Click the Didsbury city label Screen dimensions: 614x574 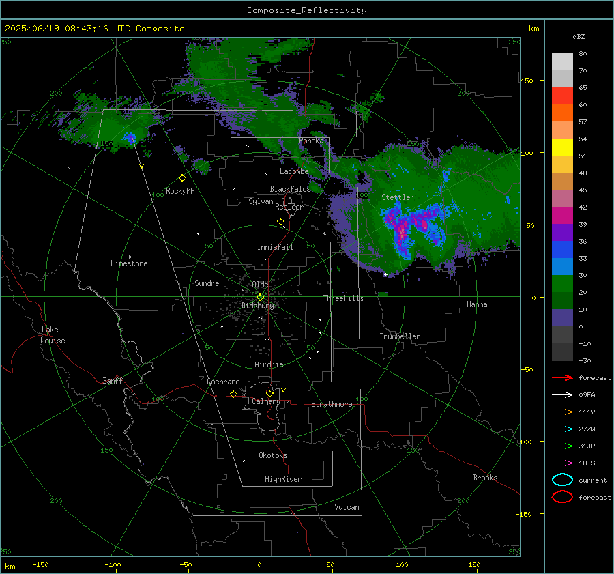click(x=257, y=306)
